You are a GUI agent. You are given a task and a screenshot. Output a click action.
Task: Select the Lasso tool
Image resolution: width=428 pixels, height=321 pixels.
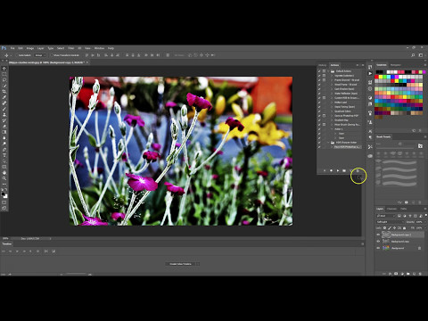(4, 80)
